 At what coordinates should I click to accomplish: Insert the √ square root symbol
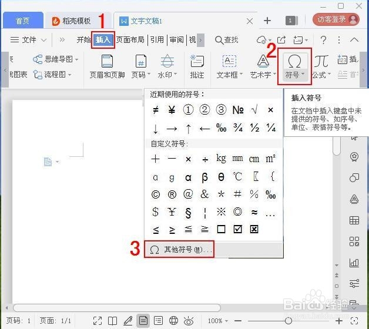tap(254, 110)
